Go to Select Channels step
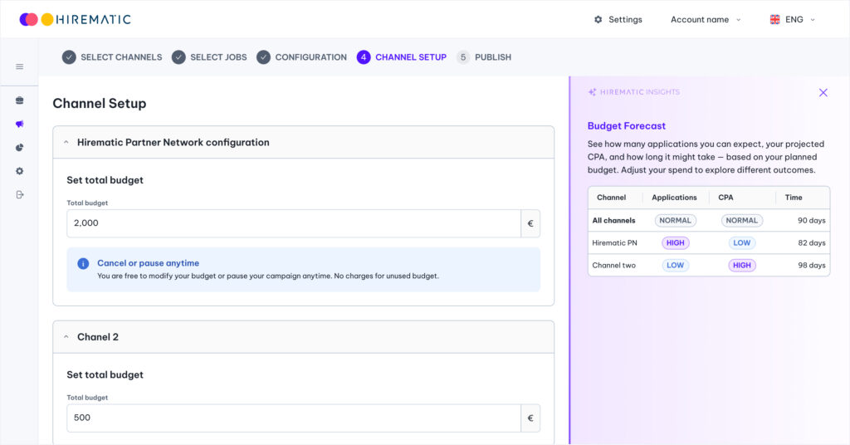Viewport: 850px width, 445px height. [112, 57]
